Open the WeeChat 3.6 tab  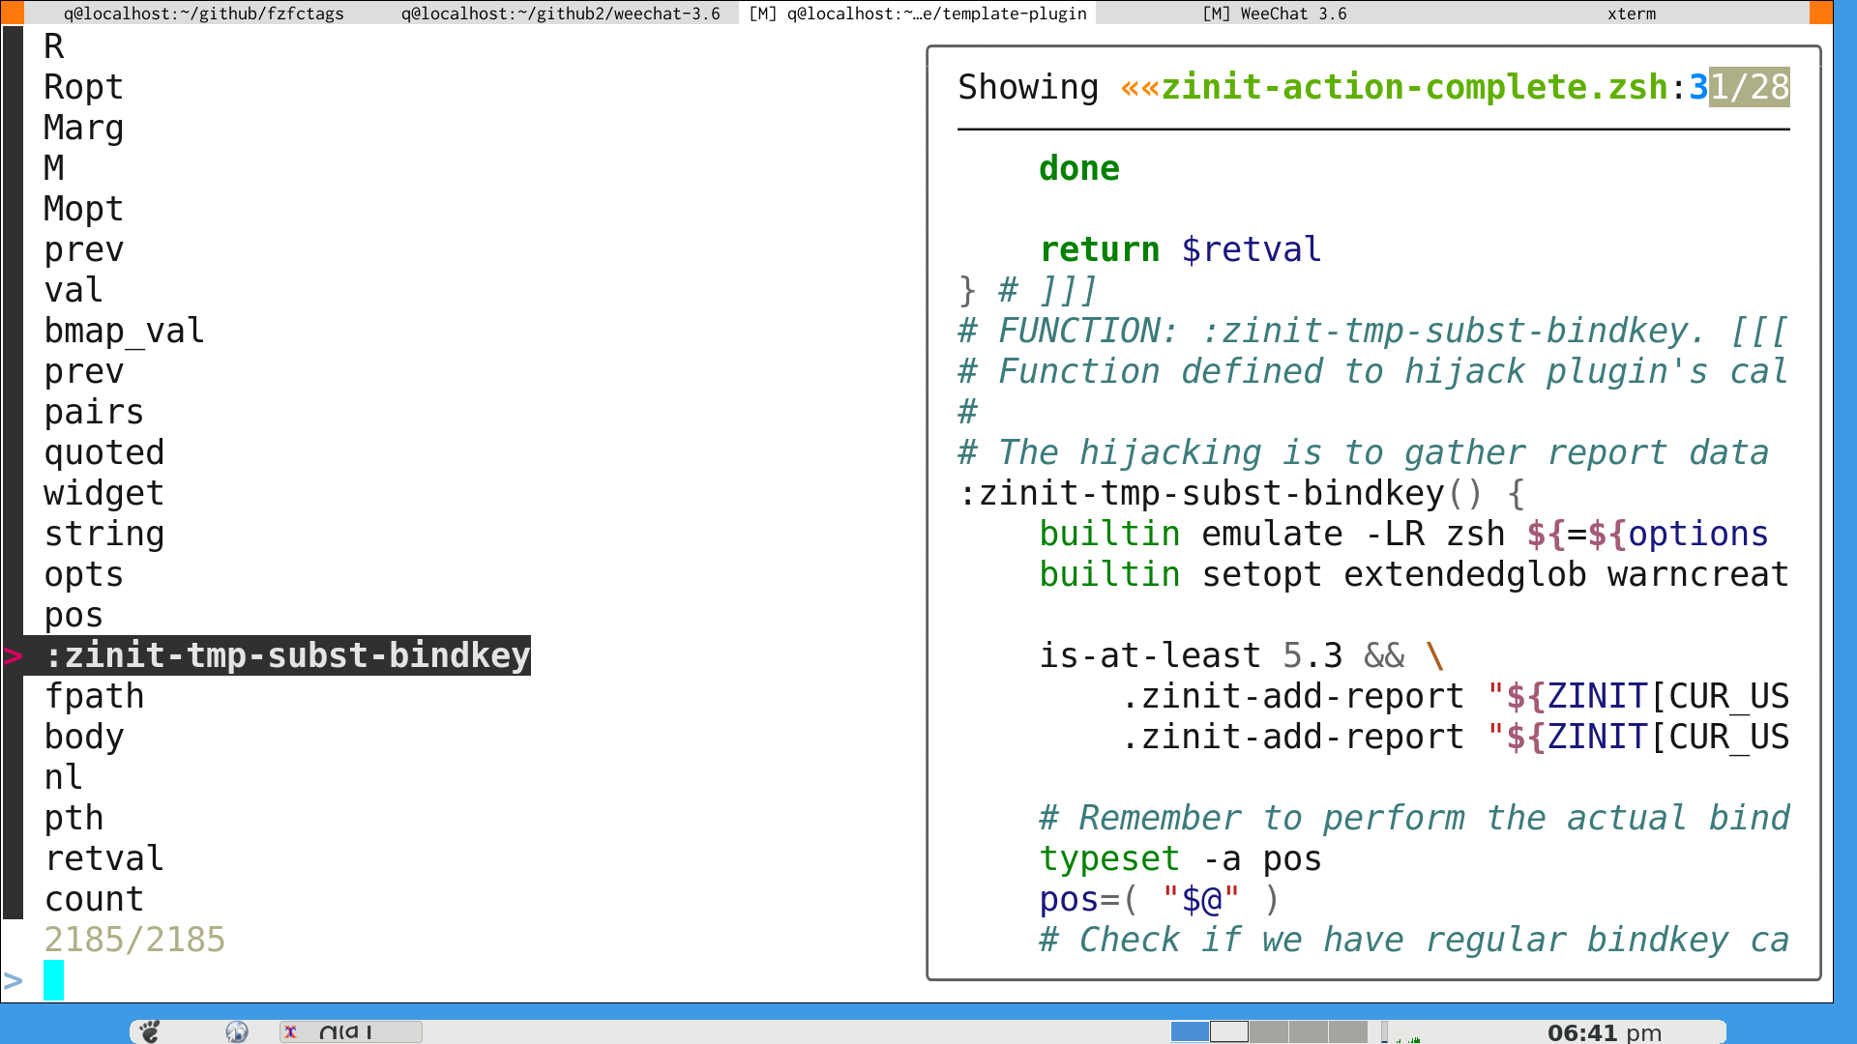coord(1273,14)
